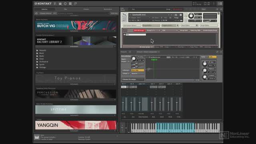Expand Instruments bar under Factory Library 2
The image size is (256, 144).
pyautogui.click(x=76, y=46)
